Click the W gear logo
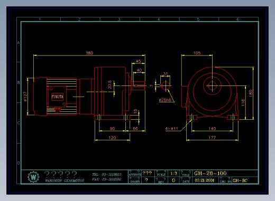This screenshot has height=201, width=275. (33, 177)
